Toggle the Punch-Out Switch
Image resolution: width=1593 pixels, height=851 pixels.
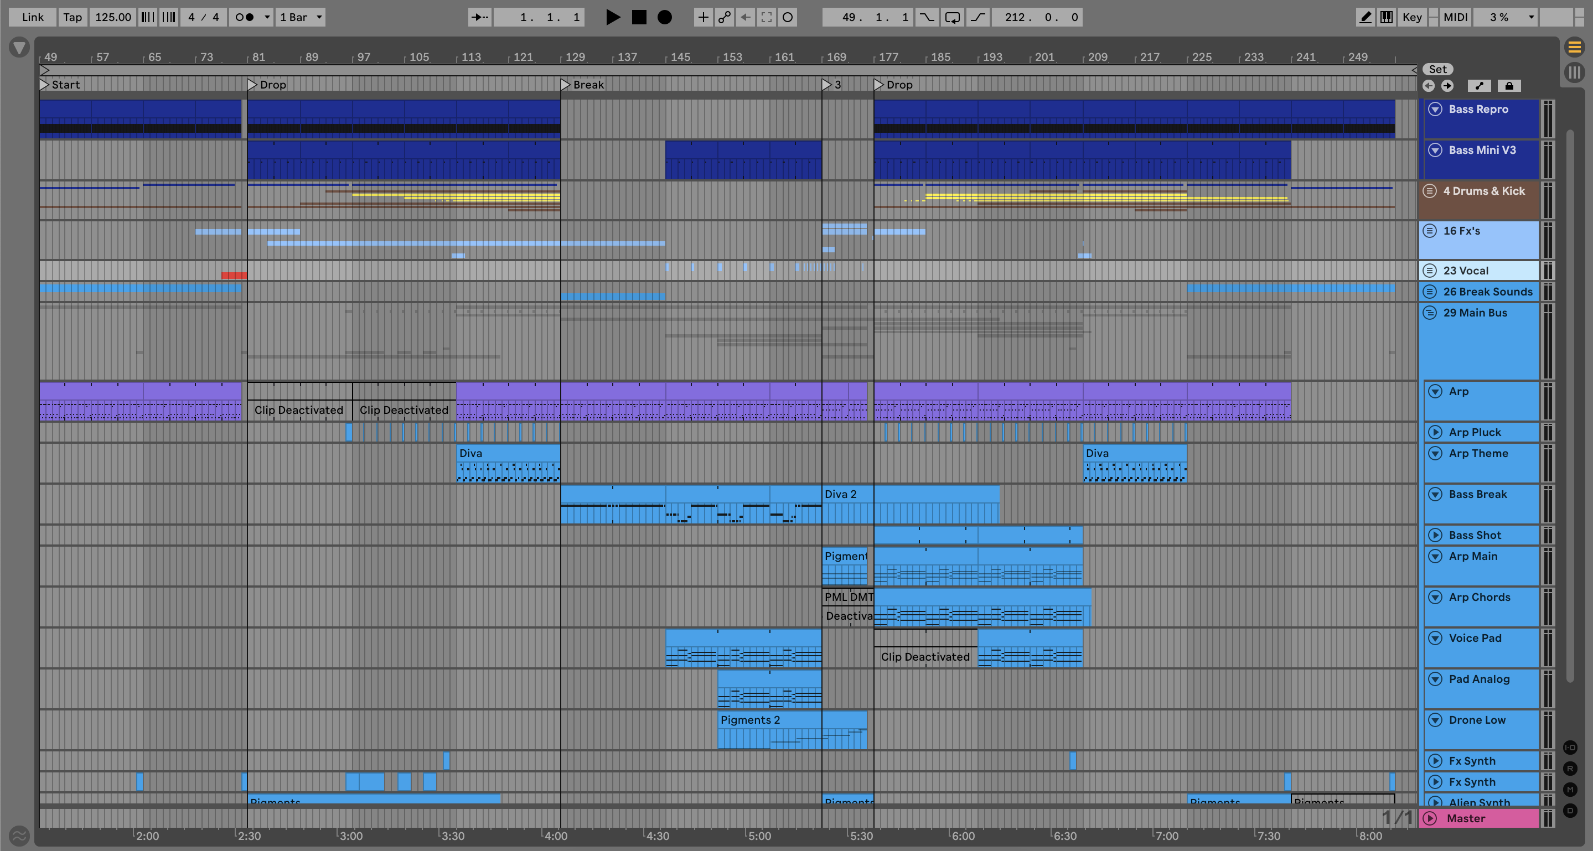(977, 17)
